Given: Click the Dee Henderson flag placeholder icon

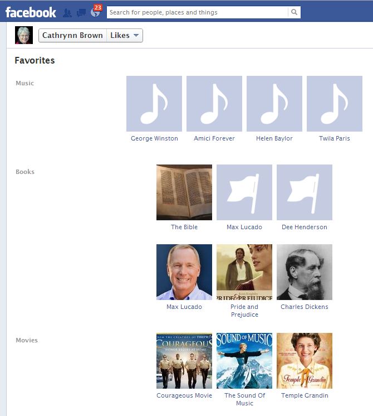Looking at the screenshot, I should [305, 192].
